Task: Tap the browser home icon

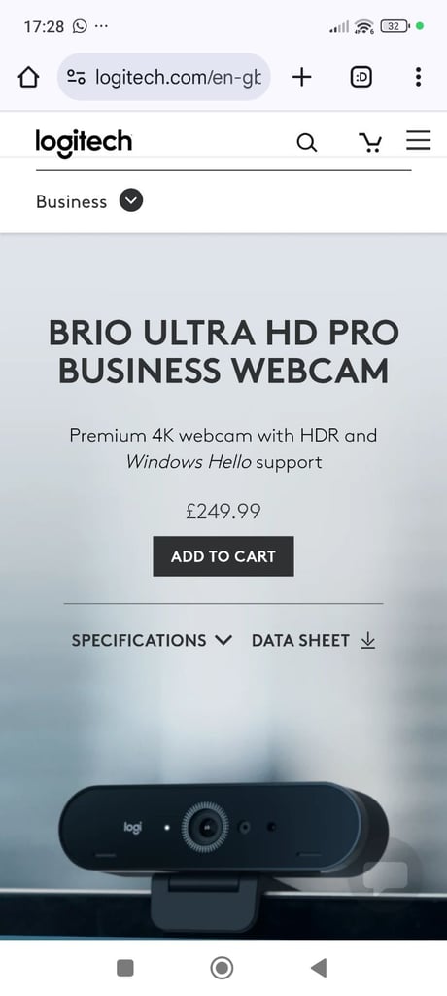Action: tap(28, 78)
